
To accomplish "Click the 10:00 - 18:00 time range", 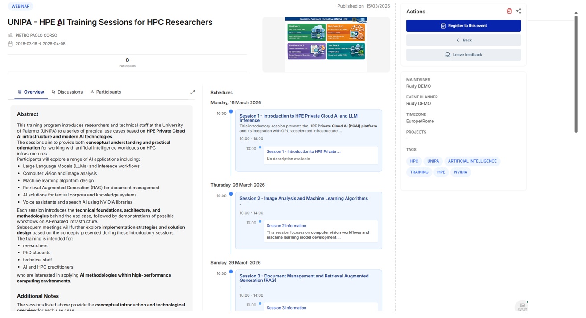I will 251,139.
